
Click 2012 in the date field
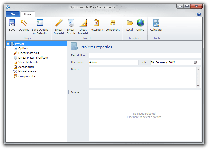click(172, 62)
